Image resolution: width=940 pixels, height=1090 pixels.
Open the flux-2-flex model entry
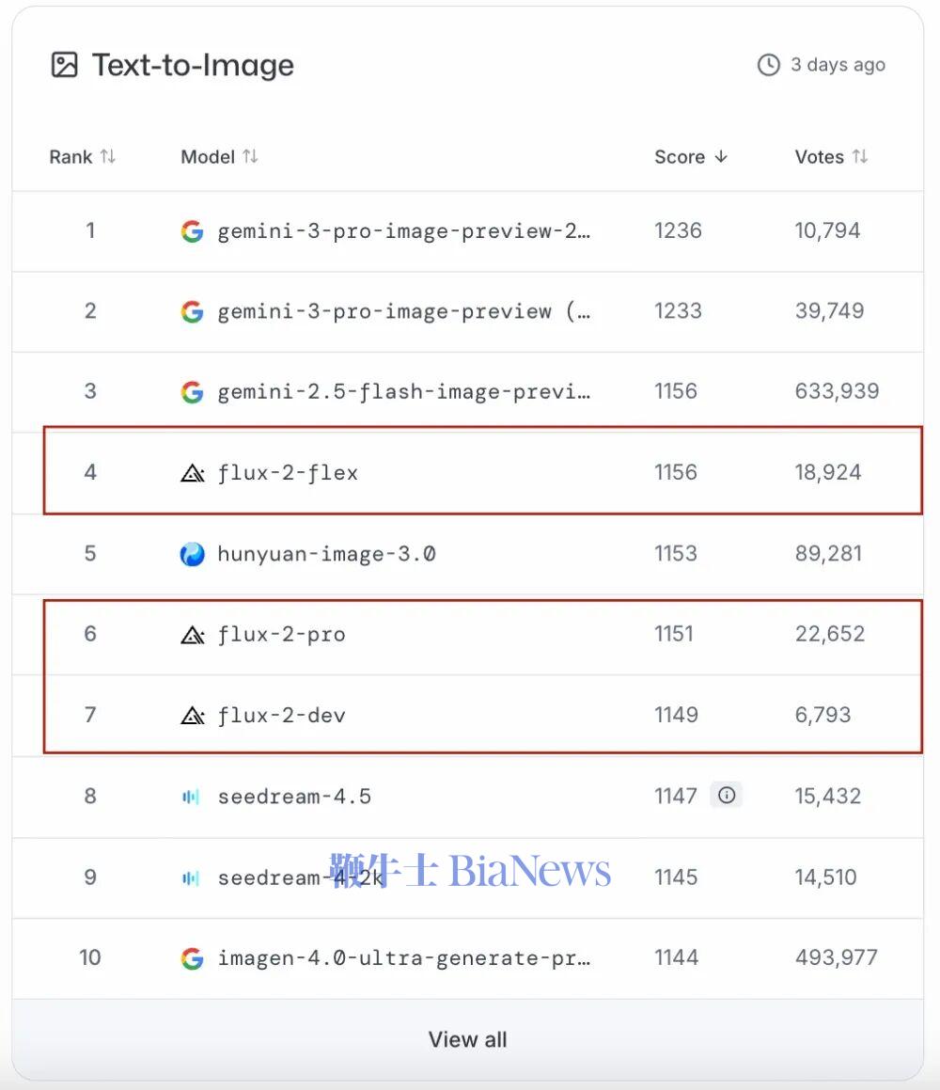(288, 473)
